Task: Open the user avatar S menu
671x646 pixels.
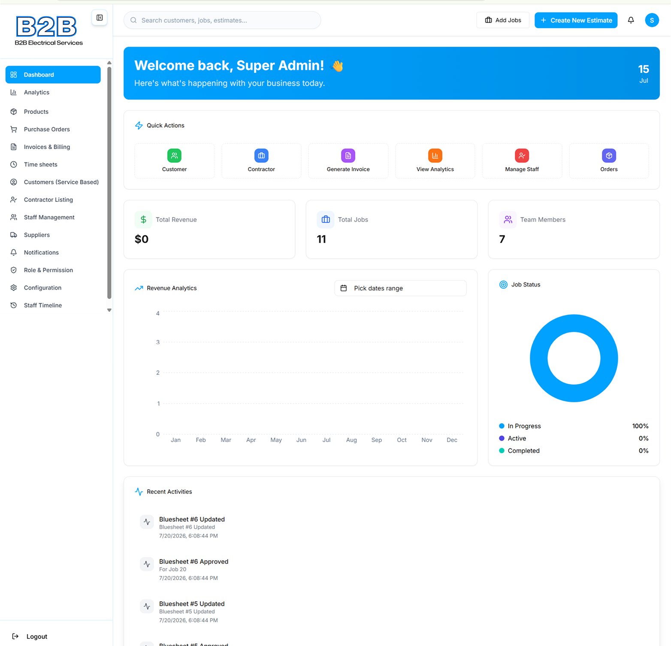Action: pos(652,20)
